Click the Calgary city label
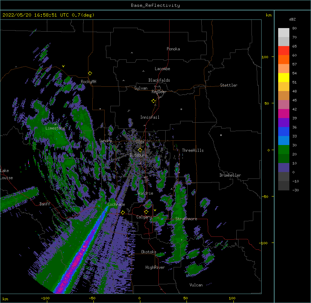The image size is (311, 303). coord(144,217)
